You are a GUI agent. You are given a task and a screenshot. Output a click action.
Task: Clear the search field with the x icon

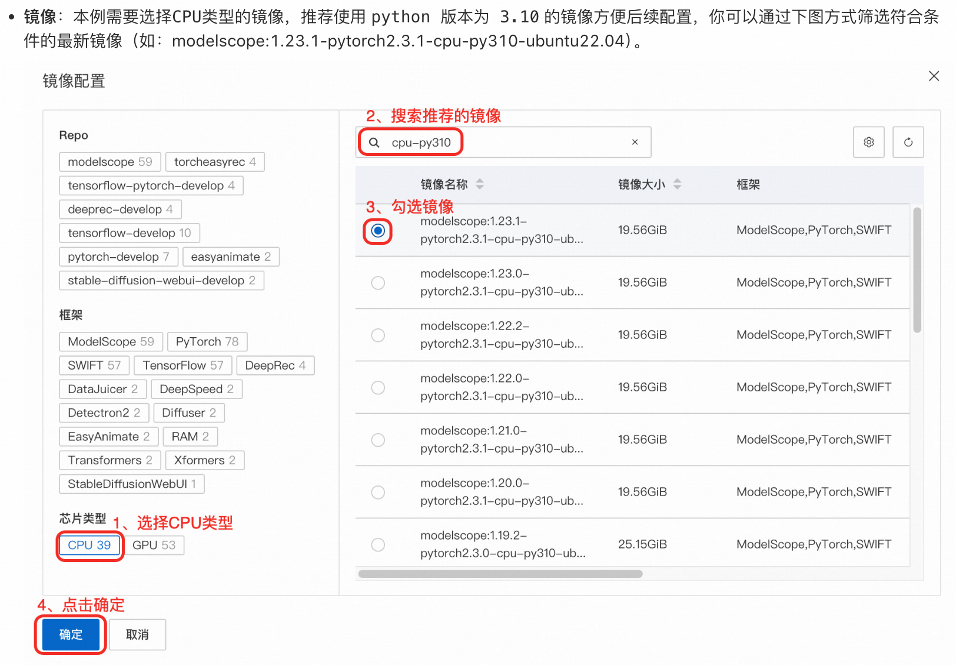tap(635, 142)
